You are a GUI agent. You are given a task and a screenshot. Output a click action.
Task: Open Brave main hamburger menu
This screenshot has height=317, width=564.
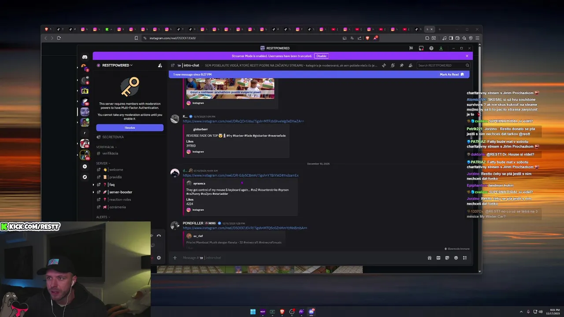click(x=477, y=38)
